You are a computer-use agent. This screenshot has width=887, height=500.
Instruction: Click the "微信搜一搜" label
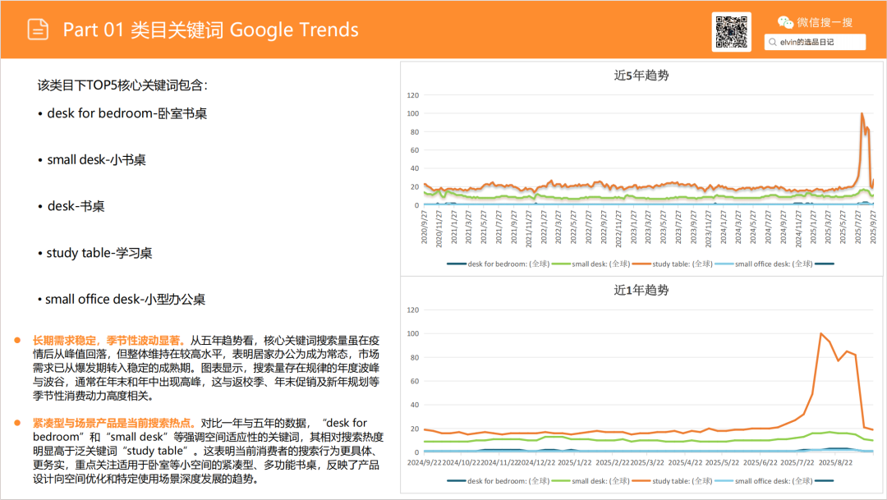(x=824, y=22)
